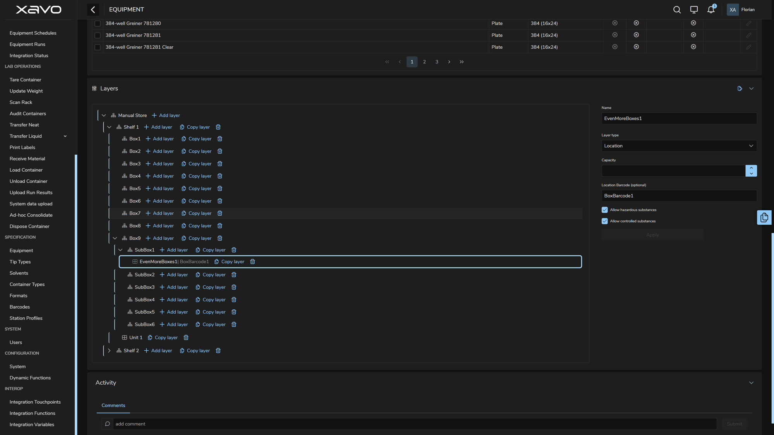This screenshot has height=435, width=774.
Task: Copy layer for Box2
Action: [196, 151]
